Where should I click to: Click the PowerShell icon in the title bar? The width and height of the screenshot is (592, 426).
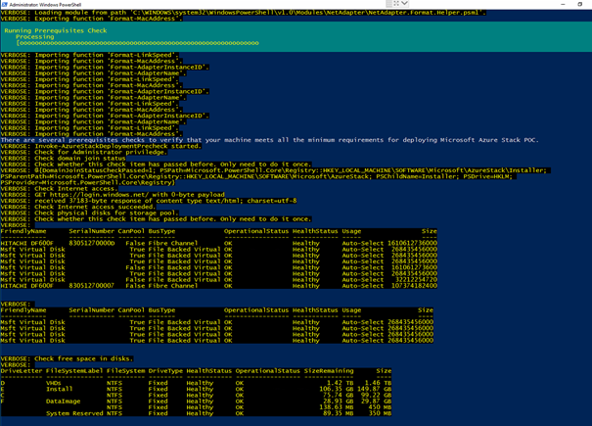4,4
